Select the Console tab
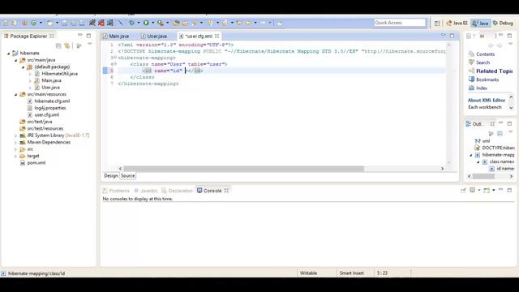This screenshot has height=292, width=519. [x=212, y=191]
